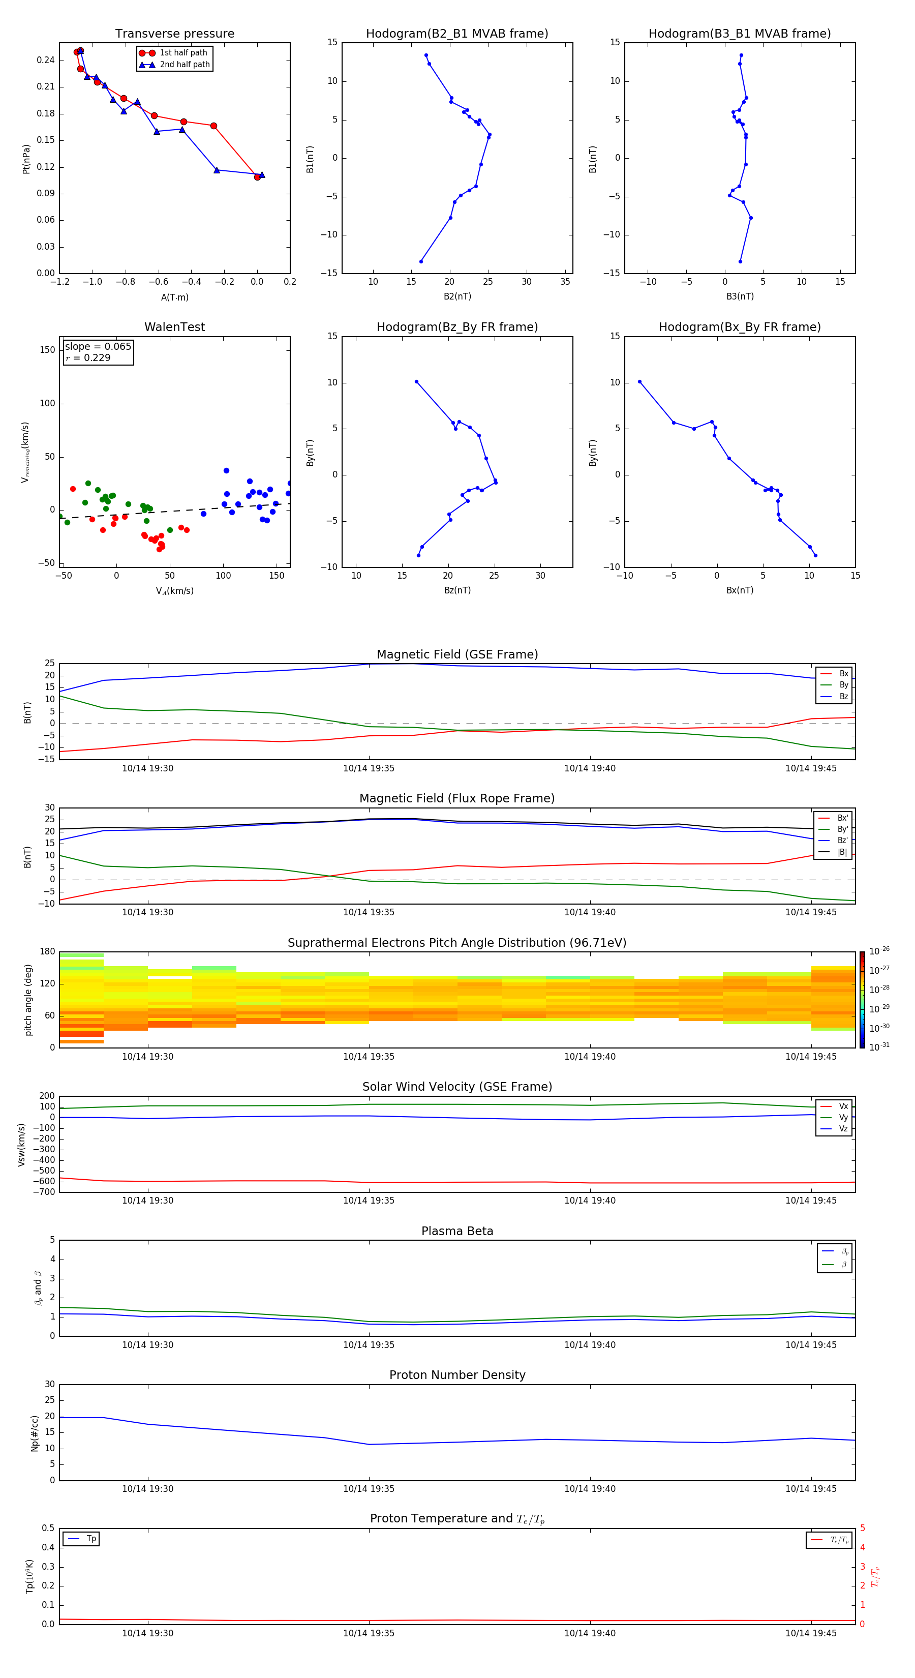Click the 'Tp(10^6K)' y-axis label
The height and width of the screenshot is (1678, 915).
coord(30,1577)
